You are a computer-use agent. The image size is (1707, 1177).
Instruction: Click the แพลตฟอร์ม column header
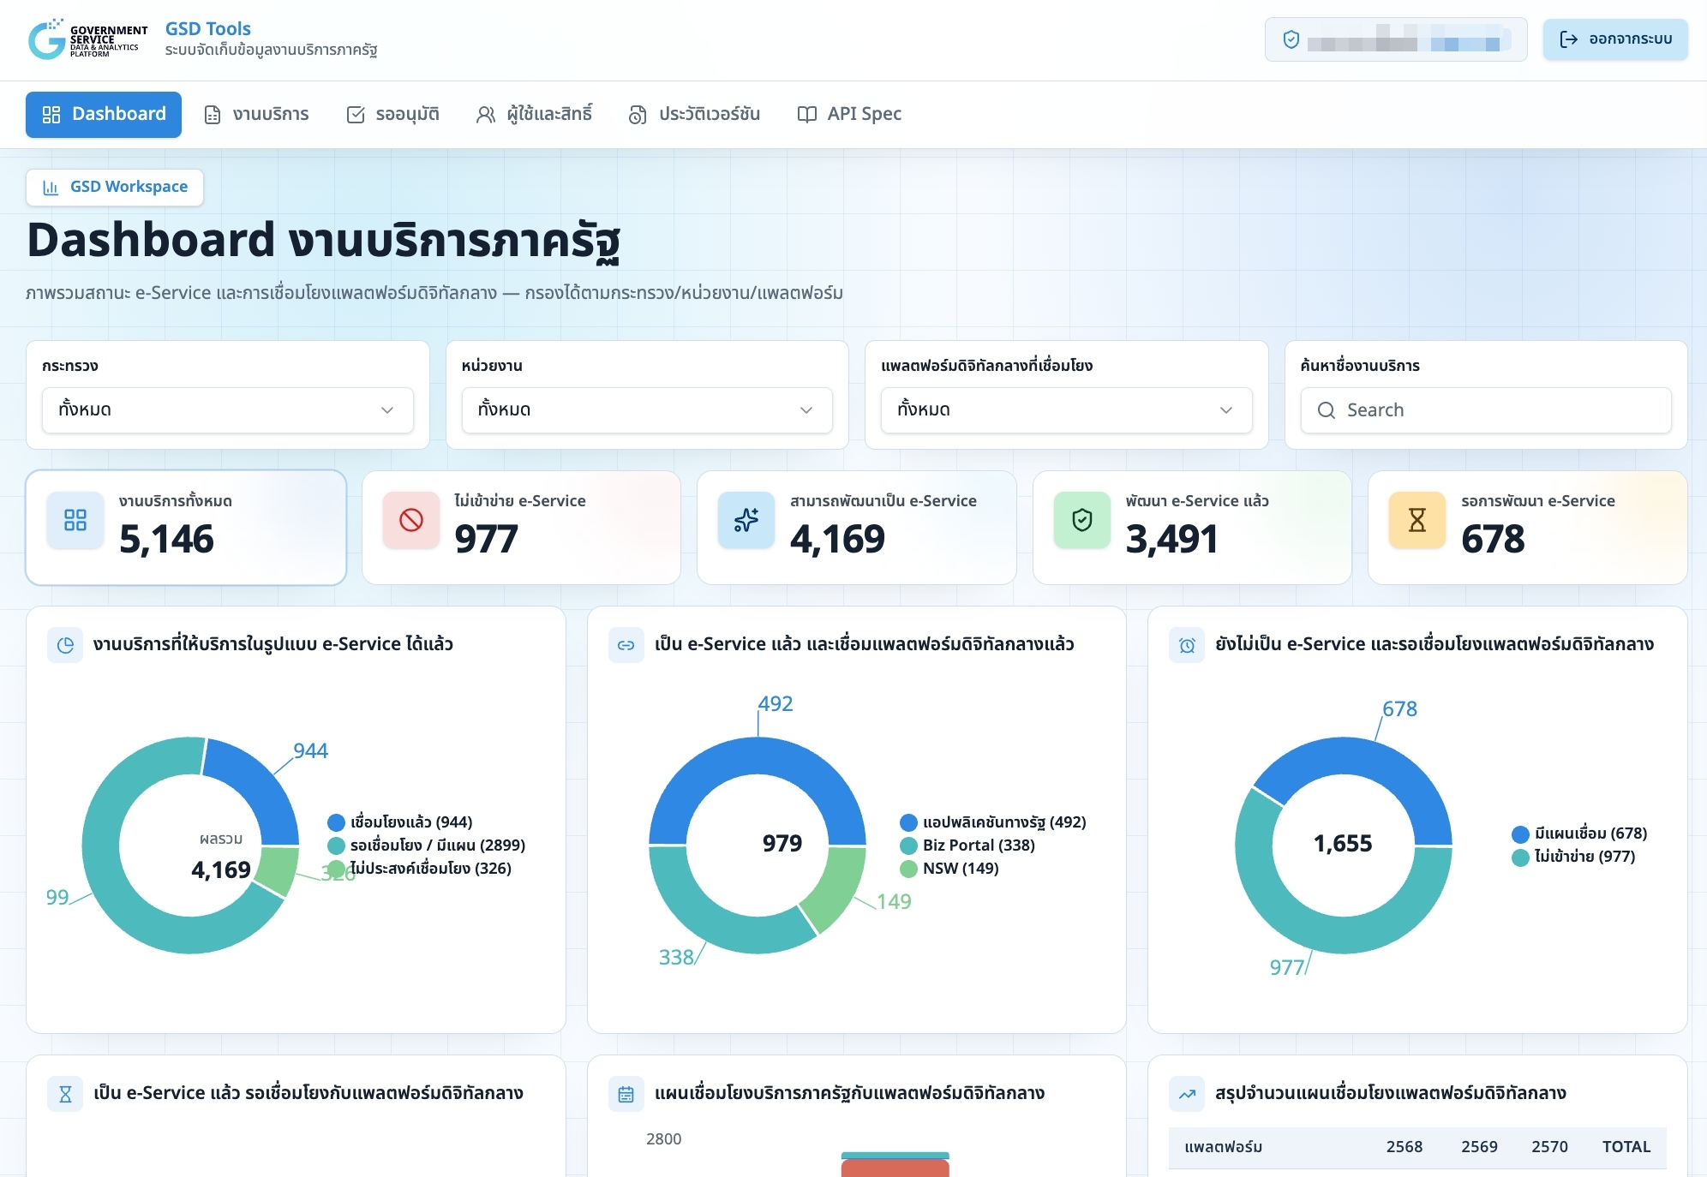pyautogui.click(x=1223, y=1147)
